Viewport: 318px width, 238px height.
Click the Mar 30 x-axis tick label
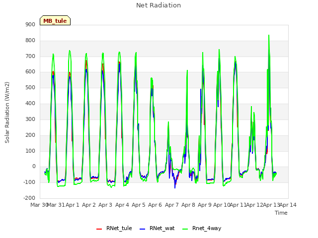click(x=39, y=205)
